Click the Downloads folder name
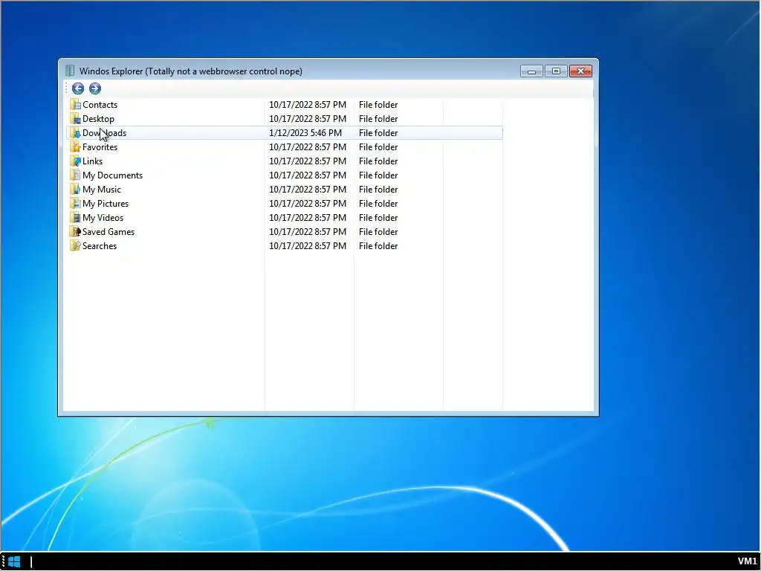This screenshot has height=571, width=761. [x=104, y=132]
